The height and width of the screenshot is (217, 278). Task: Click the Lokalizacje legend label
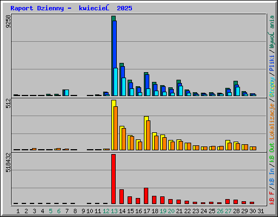(x=272, y=122)
